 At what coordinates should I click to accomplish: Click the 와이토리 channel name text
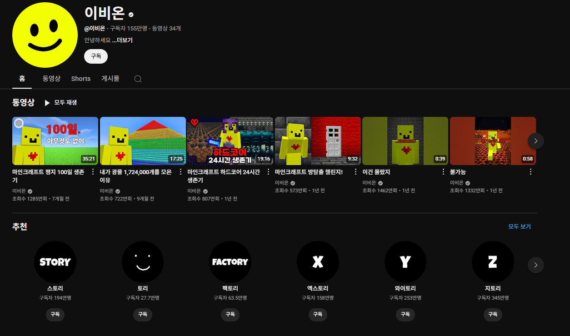pyautogui.click(x=405, y=288)
